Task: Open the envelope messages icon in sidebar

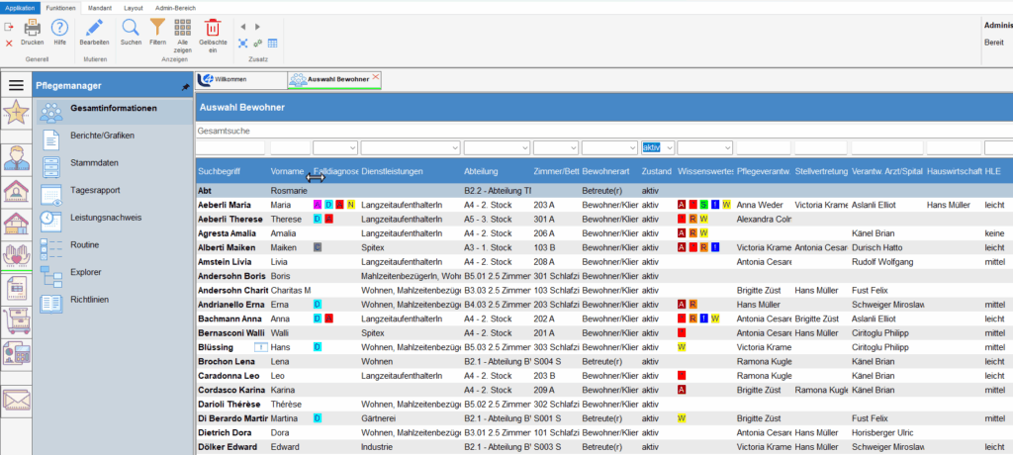Action: click(x=15, y=400)
